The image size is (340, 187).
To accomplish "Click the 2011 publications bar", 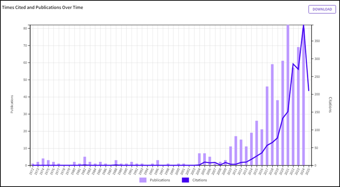I will pos(236,151).
